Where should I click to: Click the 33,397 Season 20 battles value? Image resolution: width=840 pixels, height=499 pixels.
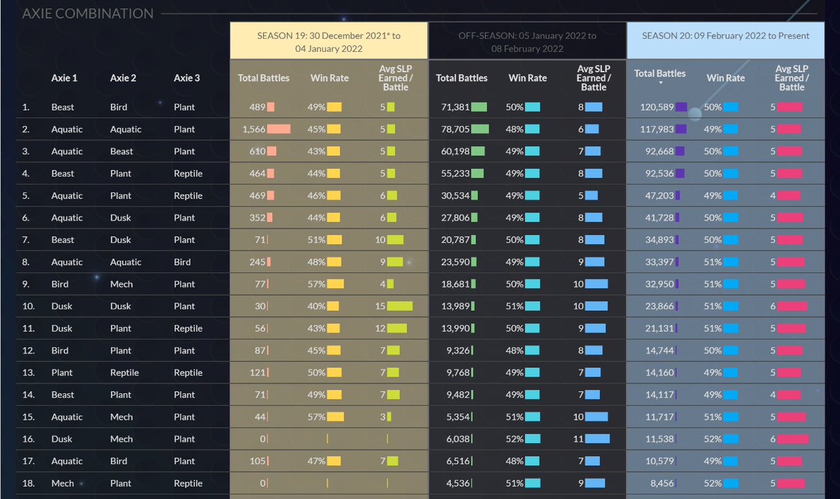[659, 262]
